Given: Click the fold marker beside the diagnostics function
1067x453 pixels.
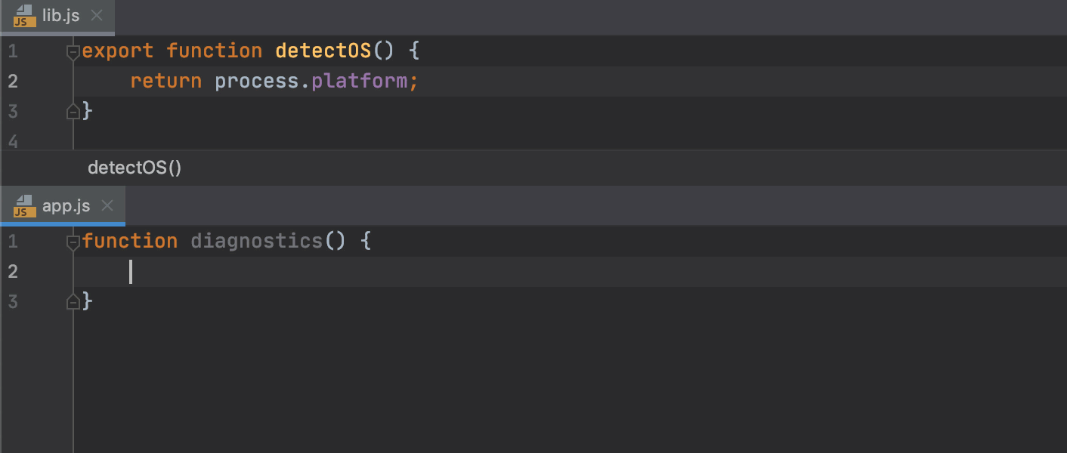Looking at the screenshot, I should click(x=73, y=241).
